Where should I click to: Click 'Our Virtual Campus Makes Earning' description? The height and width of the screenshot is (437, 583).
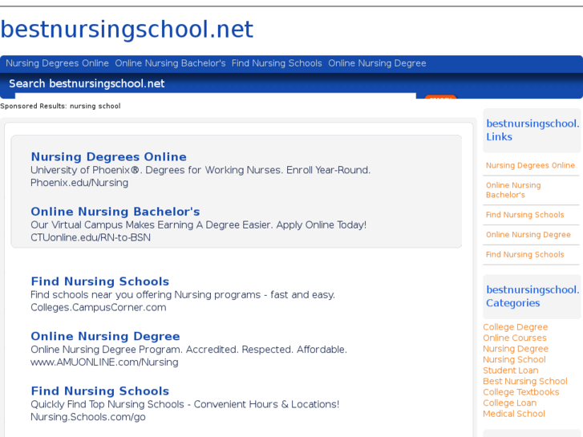(199, 225)
